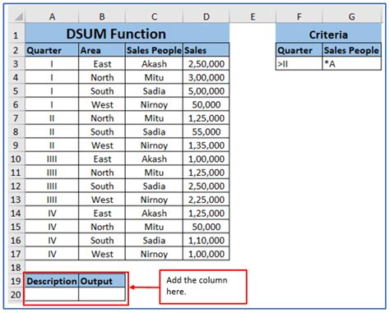Click empty cell A20 under Description
Image resolution: width=390 pixels, height=313 pixels.
(52, 294)
